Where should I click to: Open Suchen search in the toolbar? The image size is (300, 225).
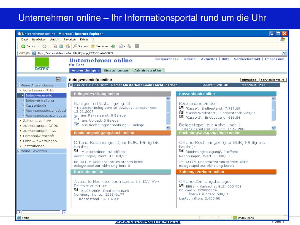(80, 46)
